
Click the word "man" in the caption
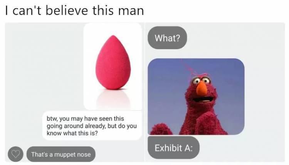coord(131,11)
